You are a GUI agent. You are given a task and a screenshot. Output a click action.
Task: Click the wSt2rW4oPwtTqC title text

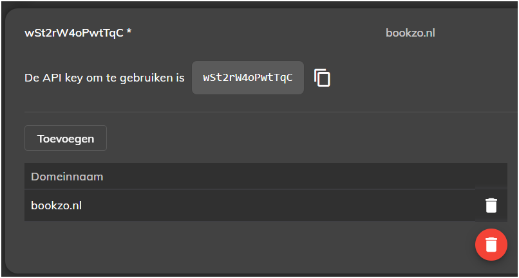74,33
